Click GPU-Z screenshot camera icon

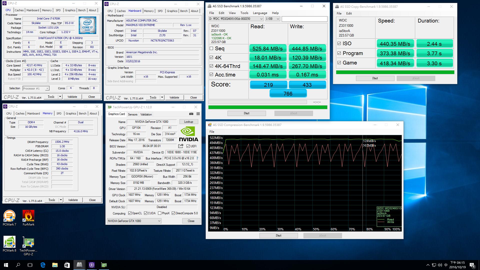[x=191, y=114]
